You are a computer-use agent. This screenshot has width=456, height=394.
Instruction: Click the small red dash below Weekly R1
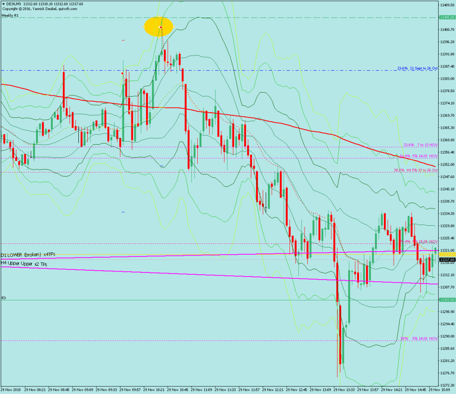123,40
